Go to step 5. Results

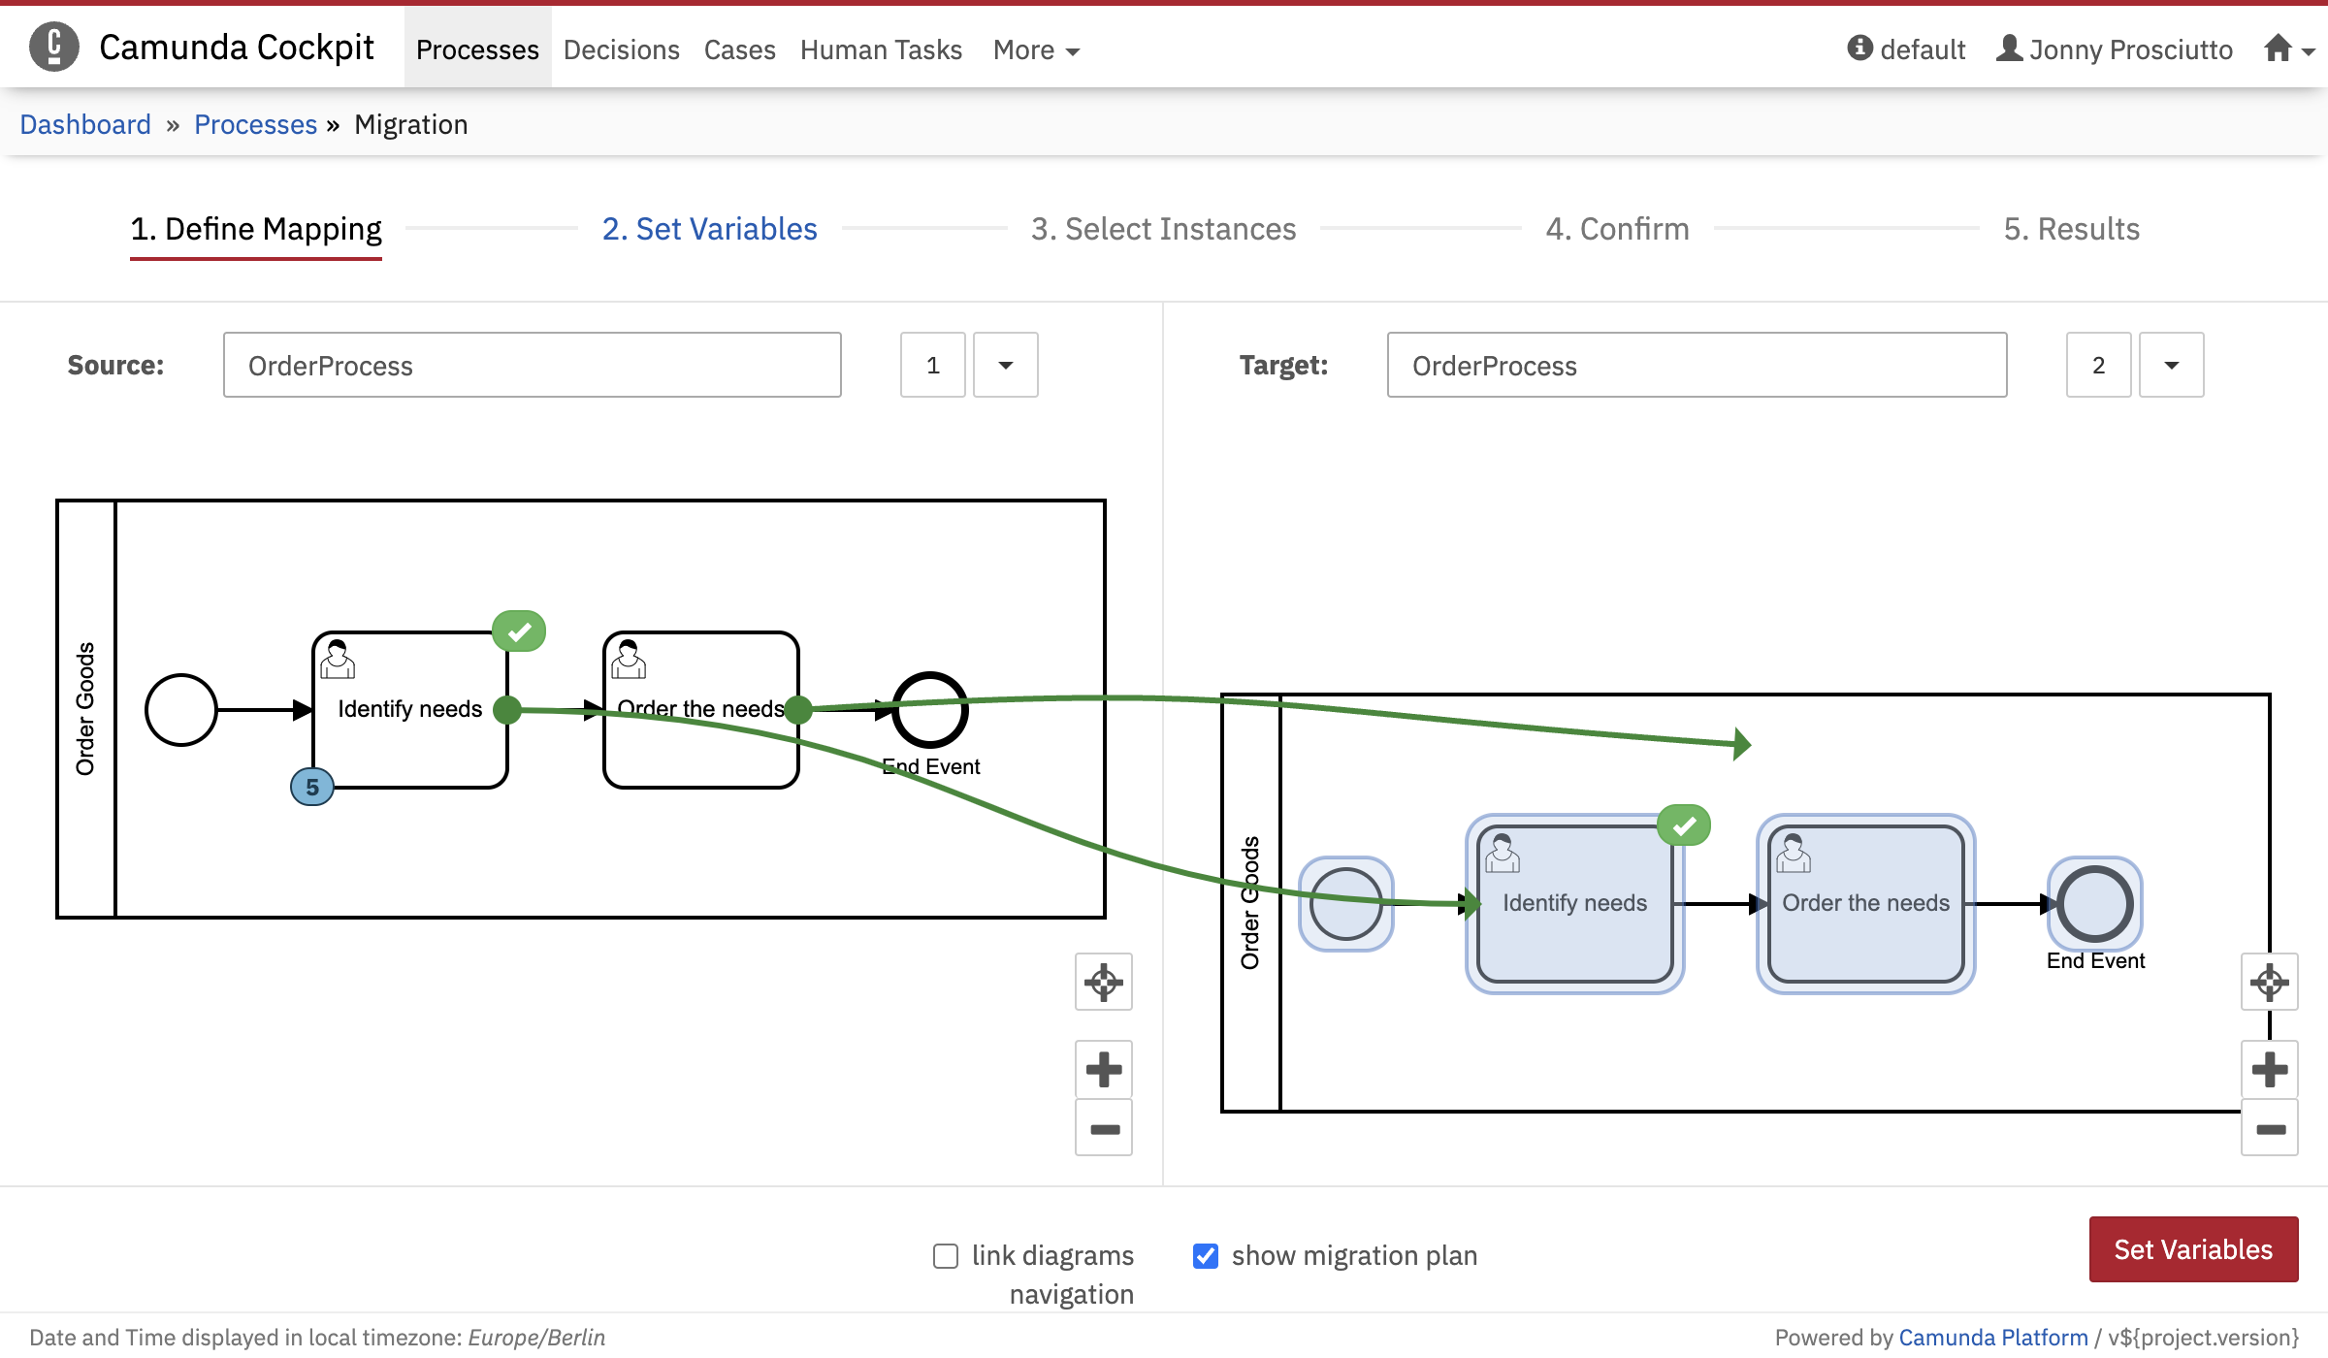(2072, 229)
